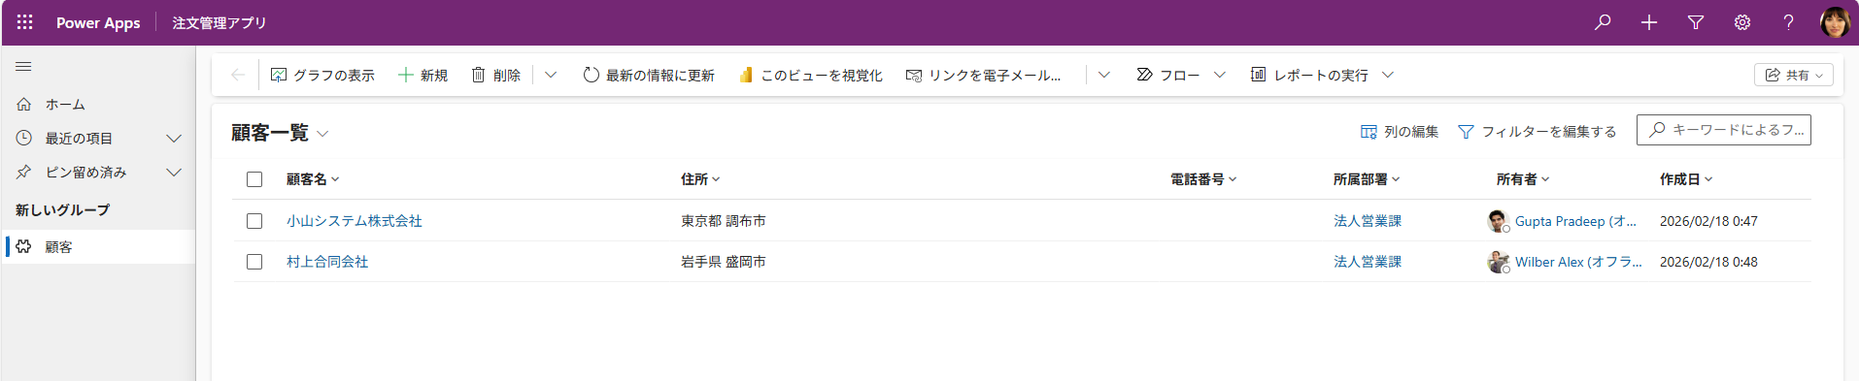Open the settings gear icon

1742,22
